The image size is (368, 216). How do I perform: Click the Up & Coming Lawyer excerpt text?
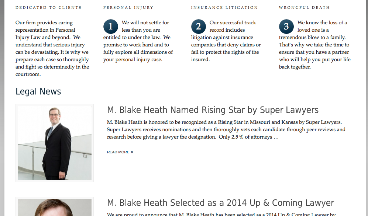(x=221, y=214)
